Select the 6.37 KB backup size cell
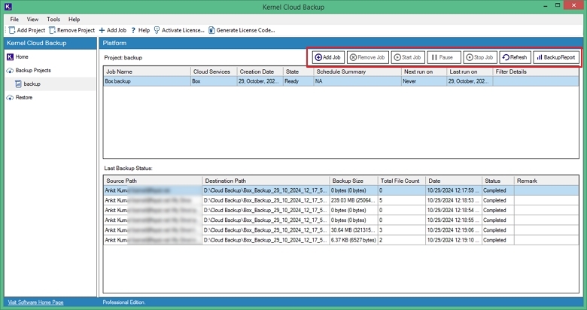 354,240
